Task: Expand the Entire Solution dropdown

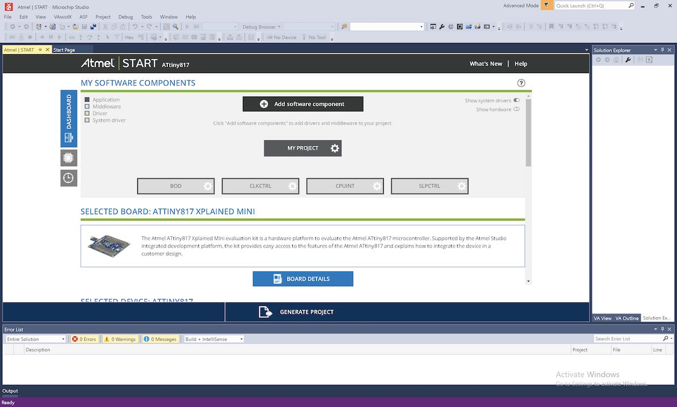Action: [63, 339]
